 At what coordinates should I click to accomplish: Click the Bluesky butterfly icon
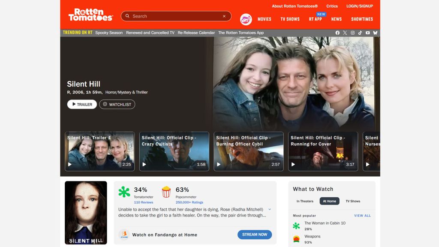[x=375, y=33]
